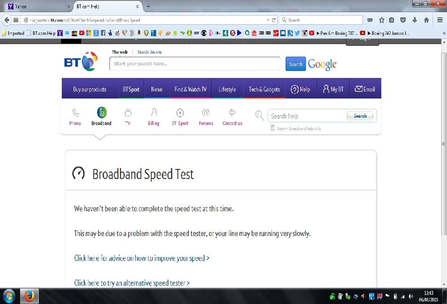The height and width of the screenshot is (304, 447).
Task: Open the Windows Start button
Action: click(x=9, y=296)
